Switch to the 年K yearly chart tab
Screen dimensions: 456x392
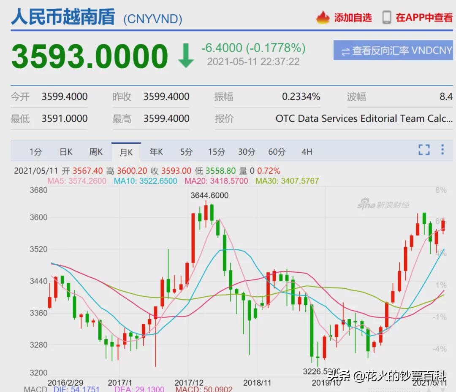pyautogui.click(x=156, y=151)
